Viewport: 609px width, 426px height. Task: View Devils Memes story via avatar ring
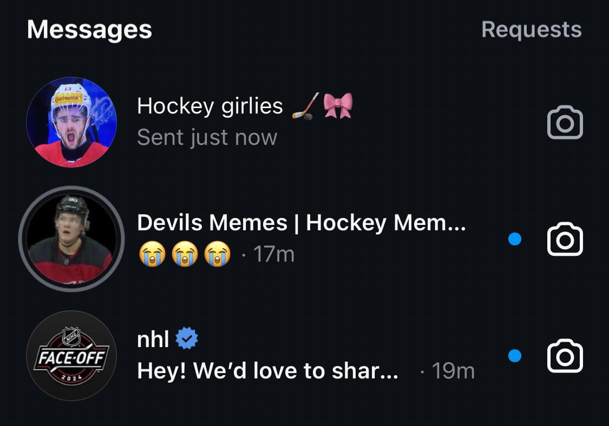click(x=71, y=239)
